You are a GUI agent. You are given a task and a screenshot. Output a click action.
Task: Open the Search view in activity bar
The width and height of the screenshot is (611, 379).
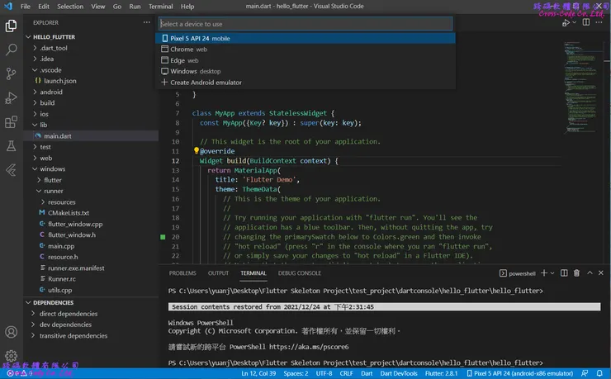pos(12,50)
